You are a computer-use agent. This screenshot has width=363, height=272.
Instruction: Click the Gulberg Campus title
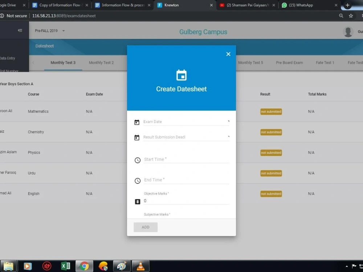click(x=203, y=32)
